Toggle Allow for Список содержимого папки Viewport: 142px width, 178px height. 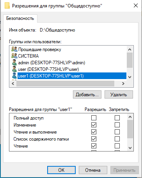click(x=94, y=139)
